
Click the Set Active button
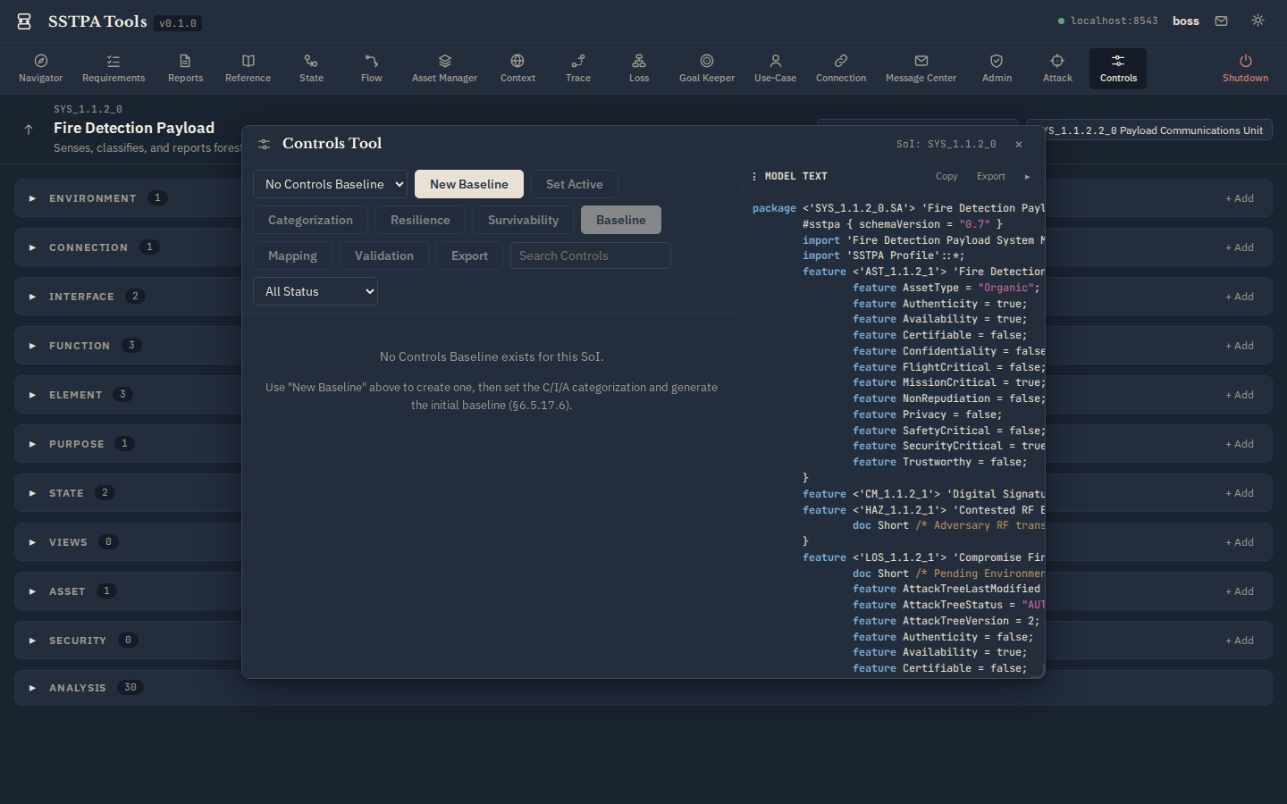[575, 184]
